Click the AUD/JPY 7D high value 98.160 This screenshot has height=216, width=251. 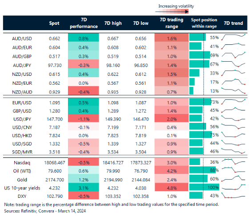coord(113,65)
